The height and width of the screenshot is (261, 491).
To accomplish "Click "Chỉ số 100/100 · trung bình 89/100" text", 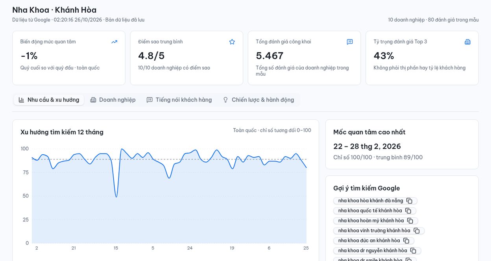I will coord(378,157).
